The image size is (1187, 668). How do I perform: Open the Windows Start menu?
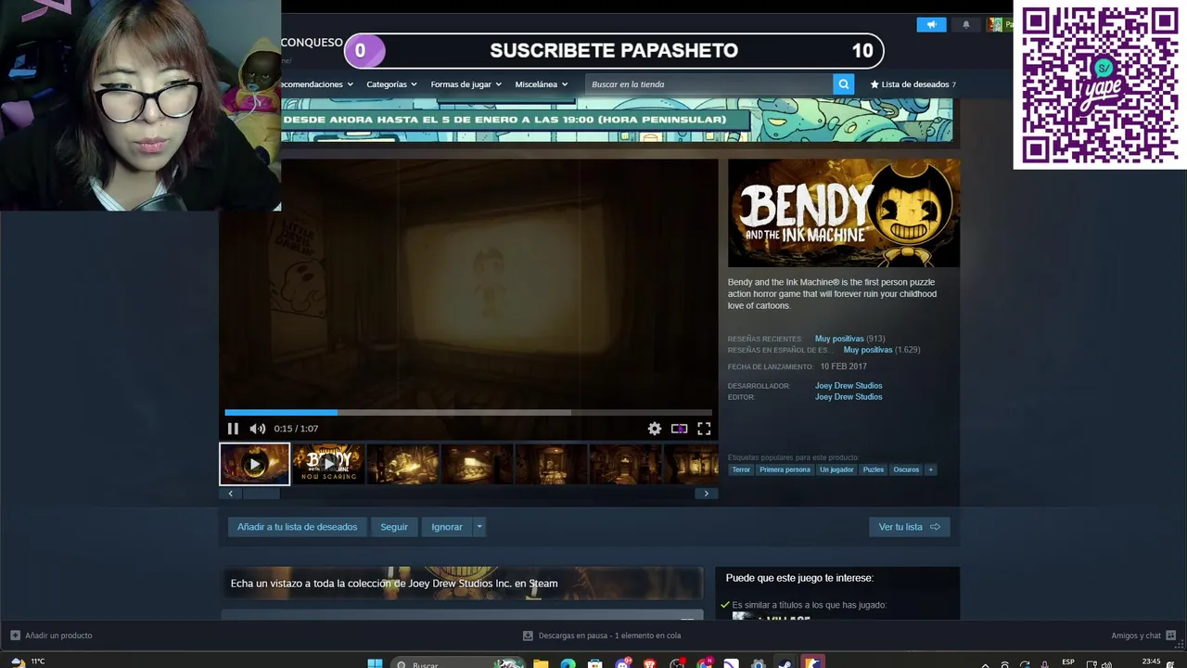click(375, 664)
